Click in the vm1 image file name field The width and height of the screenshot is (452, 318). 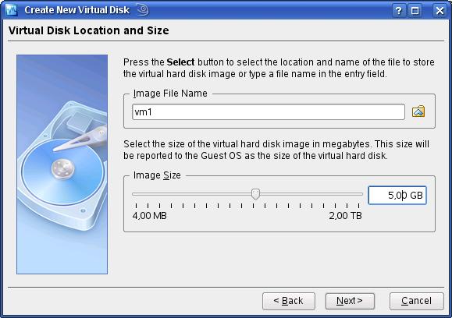(x=269, y=112)
